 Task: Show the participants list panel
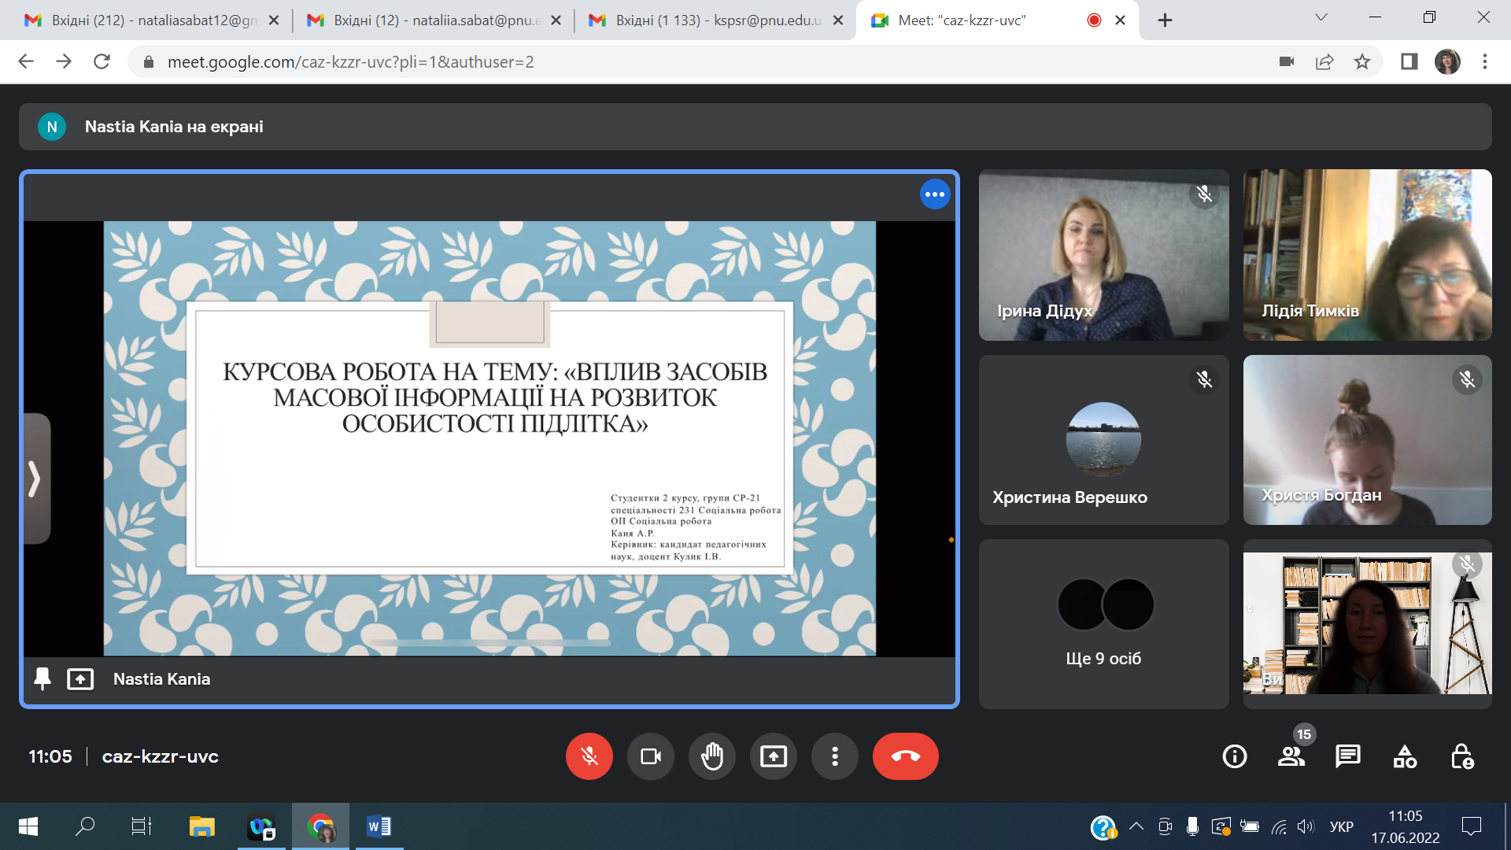coord(1291,756)
